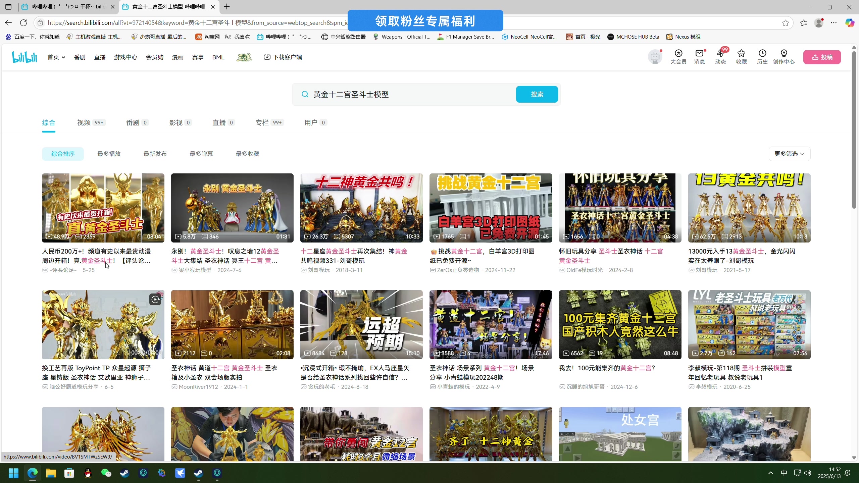Open 会员购 in top navigation
This screenshot has height=483, width=859.
coord(155,57)
